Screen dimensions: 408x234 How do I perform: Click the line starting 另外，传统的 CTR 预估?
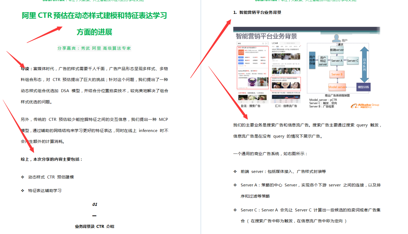(x=94, y=119)
